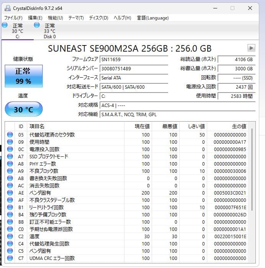Screen dimensions: 265x268
Task: Click the status icon for 不良ブロック数 row
Action: [10, 171]
